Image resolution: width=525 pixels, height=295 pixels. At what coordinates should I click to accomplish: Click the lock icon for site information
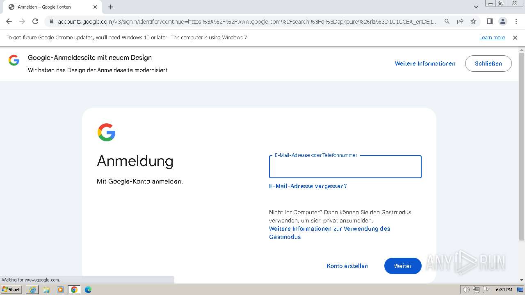coord(51,21)
